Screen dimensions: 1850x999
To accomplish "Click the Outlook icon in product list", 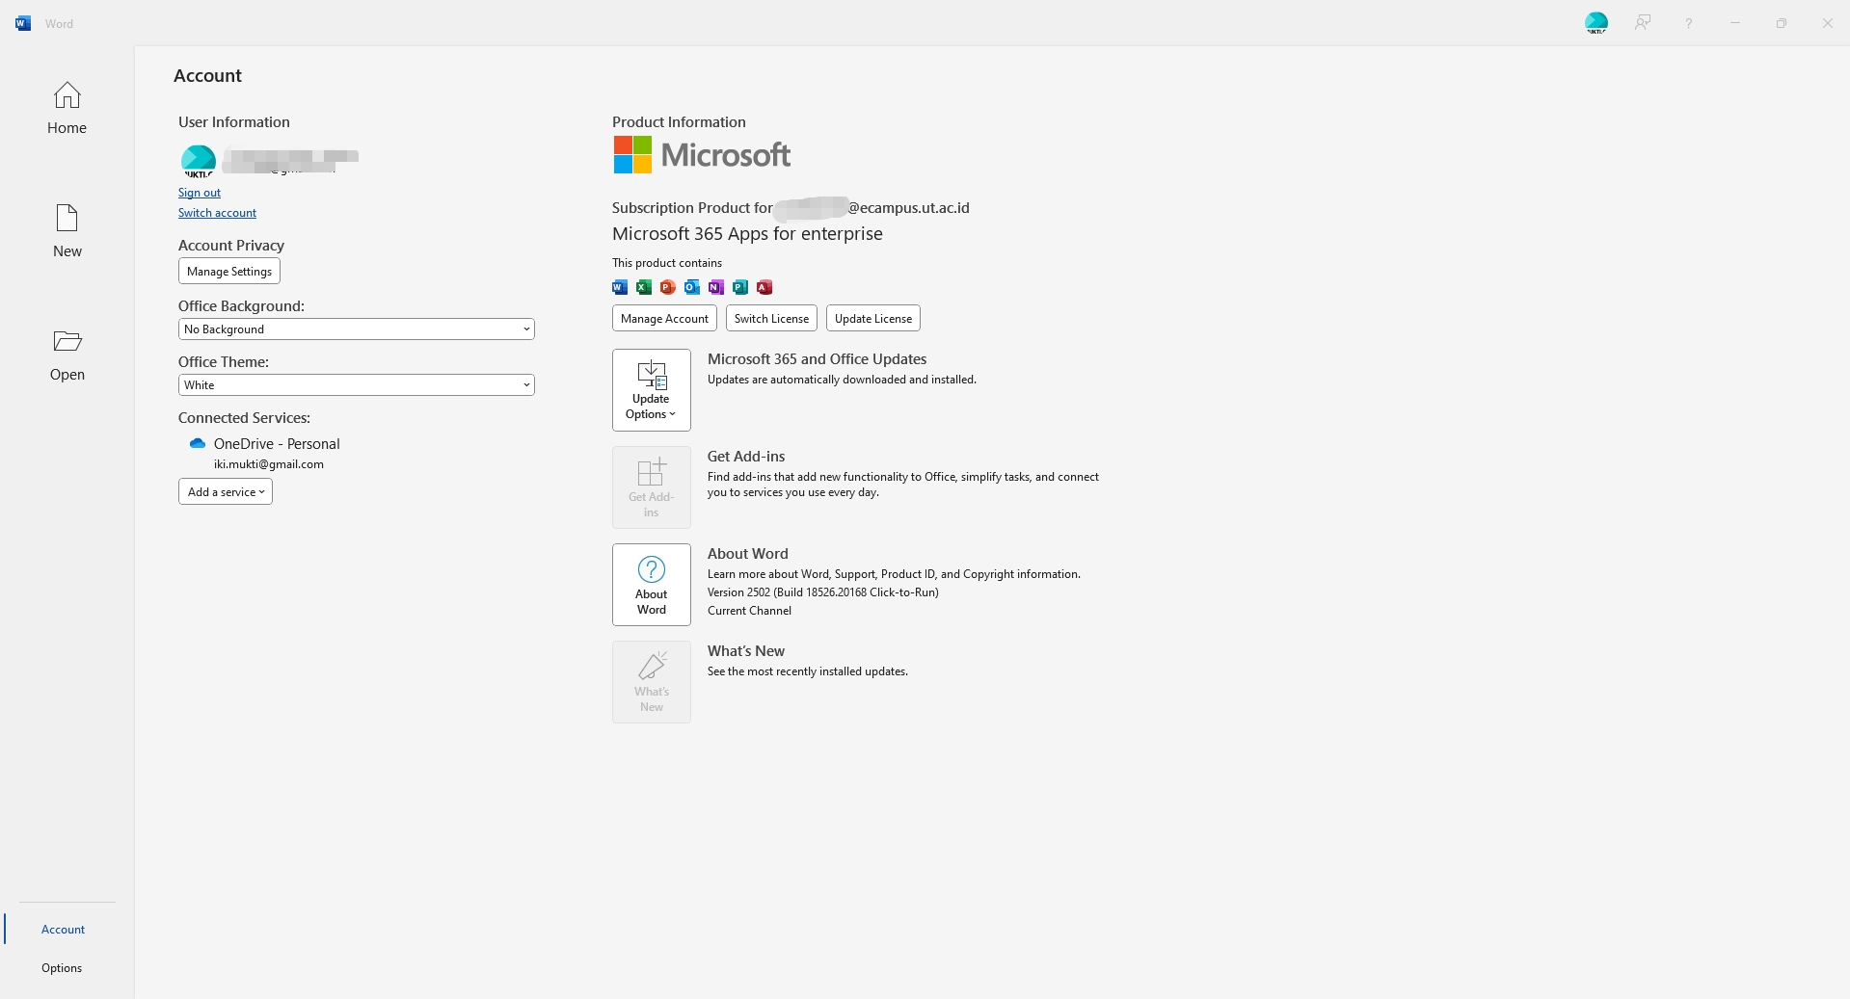I will [x=691, y=286].
